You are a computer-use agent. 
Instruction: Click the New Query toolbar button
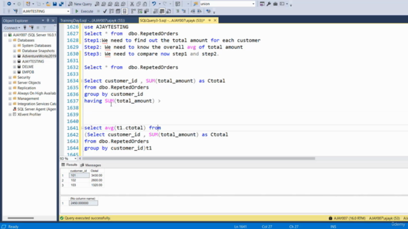coord(80,4)
